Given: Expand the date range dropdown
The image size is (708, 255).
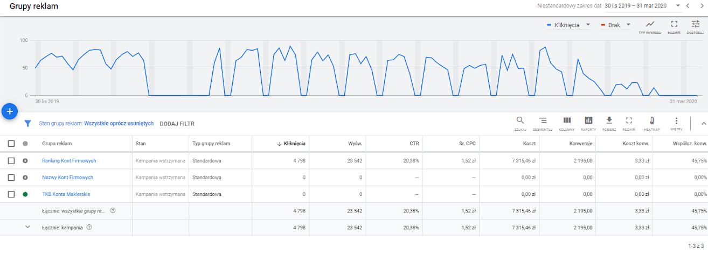Looking at the screenshot, I should point(678,6).
